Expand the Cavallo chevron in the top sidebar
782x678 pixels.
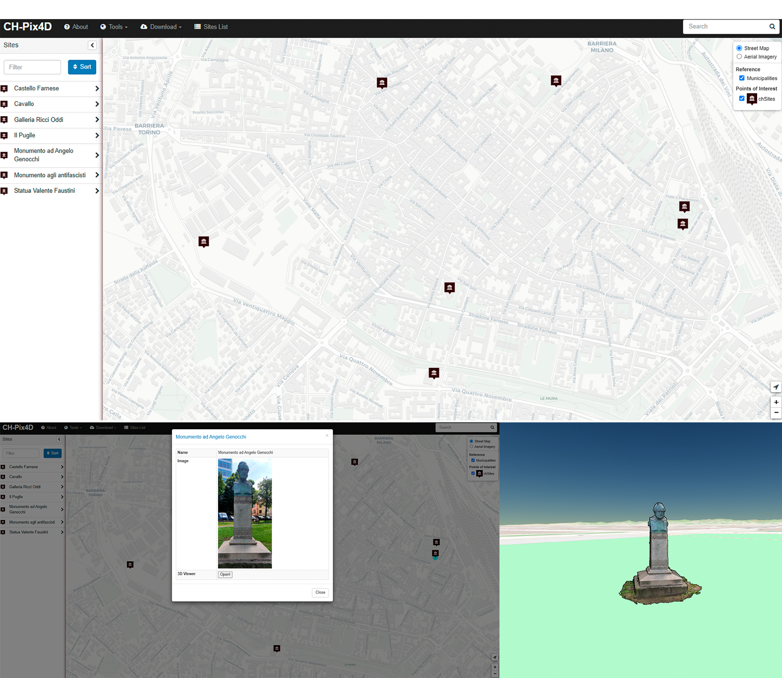tap(97, 104)
